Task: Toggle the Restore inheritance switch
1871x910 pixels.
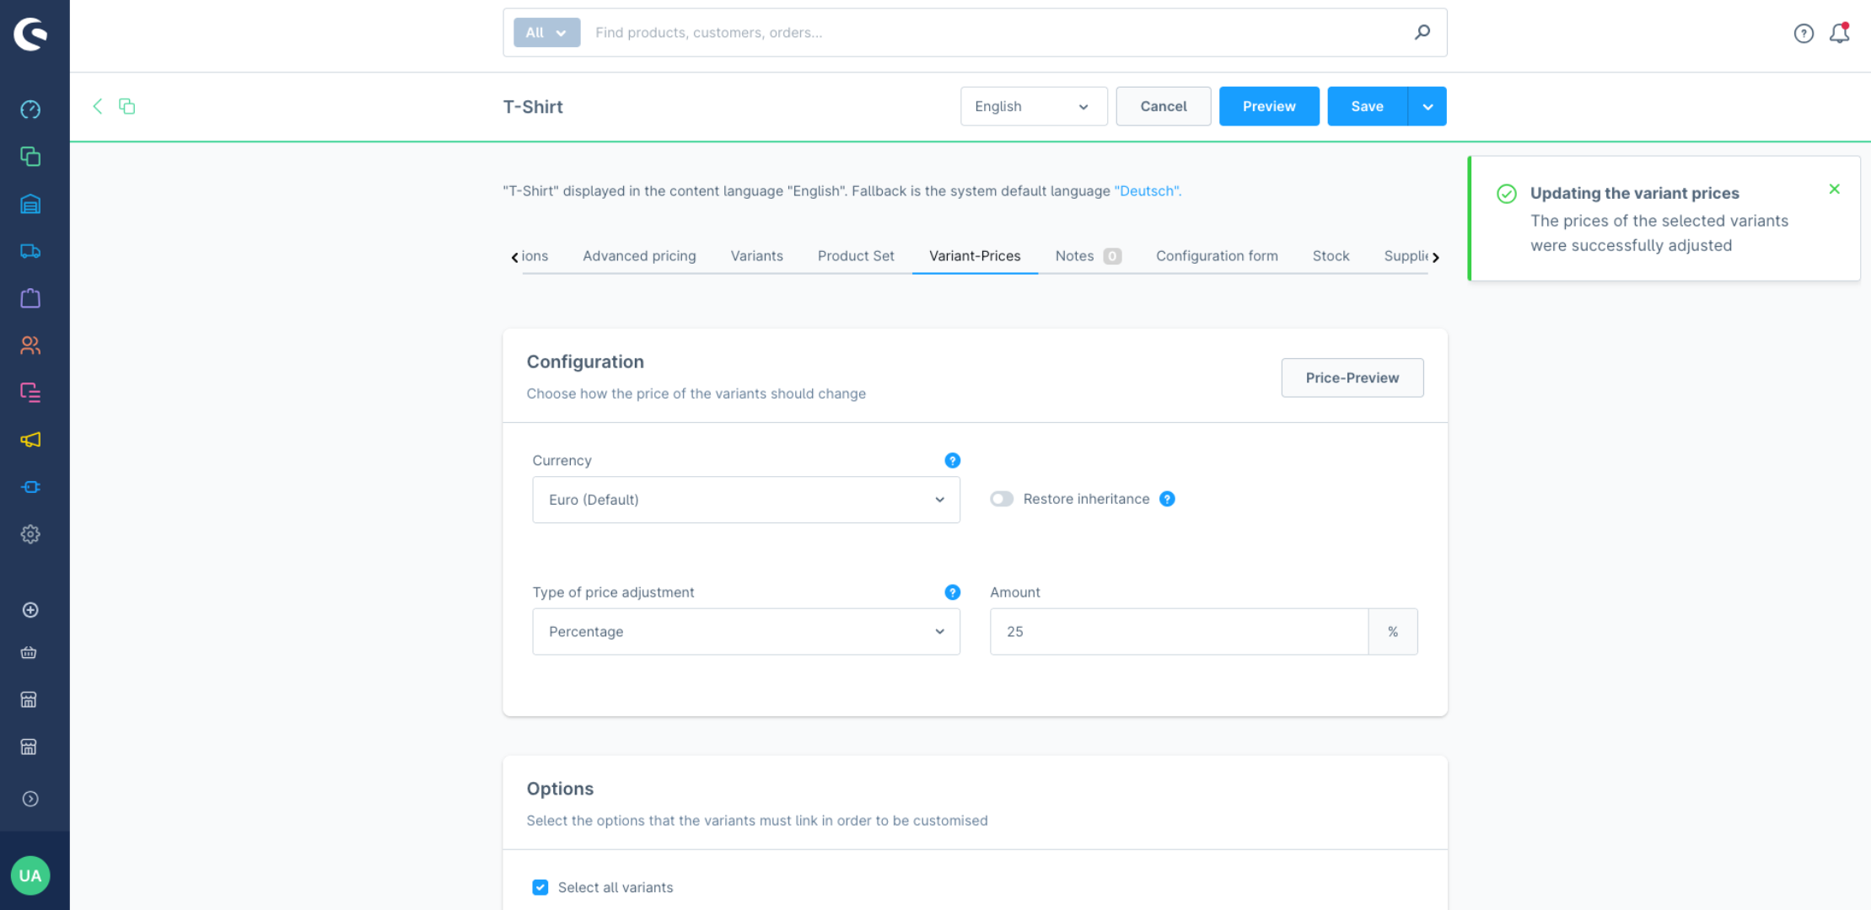Action: pyautogui.click(x=1002, y=499)
